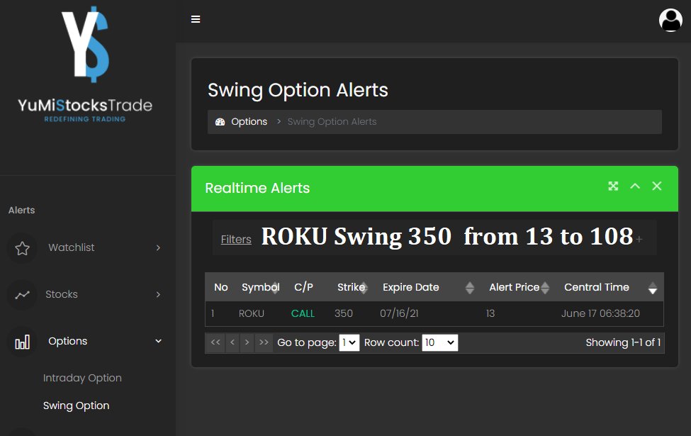The width and height of the screenshot is (691, 436).
Task: Click the Watchlist star icon
Action: pyautogui.click(x=23, y=248)
